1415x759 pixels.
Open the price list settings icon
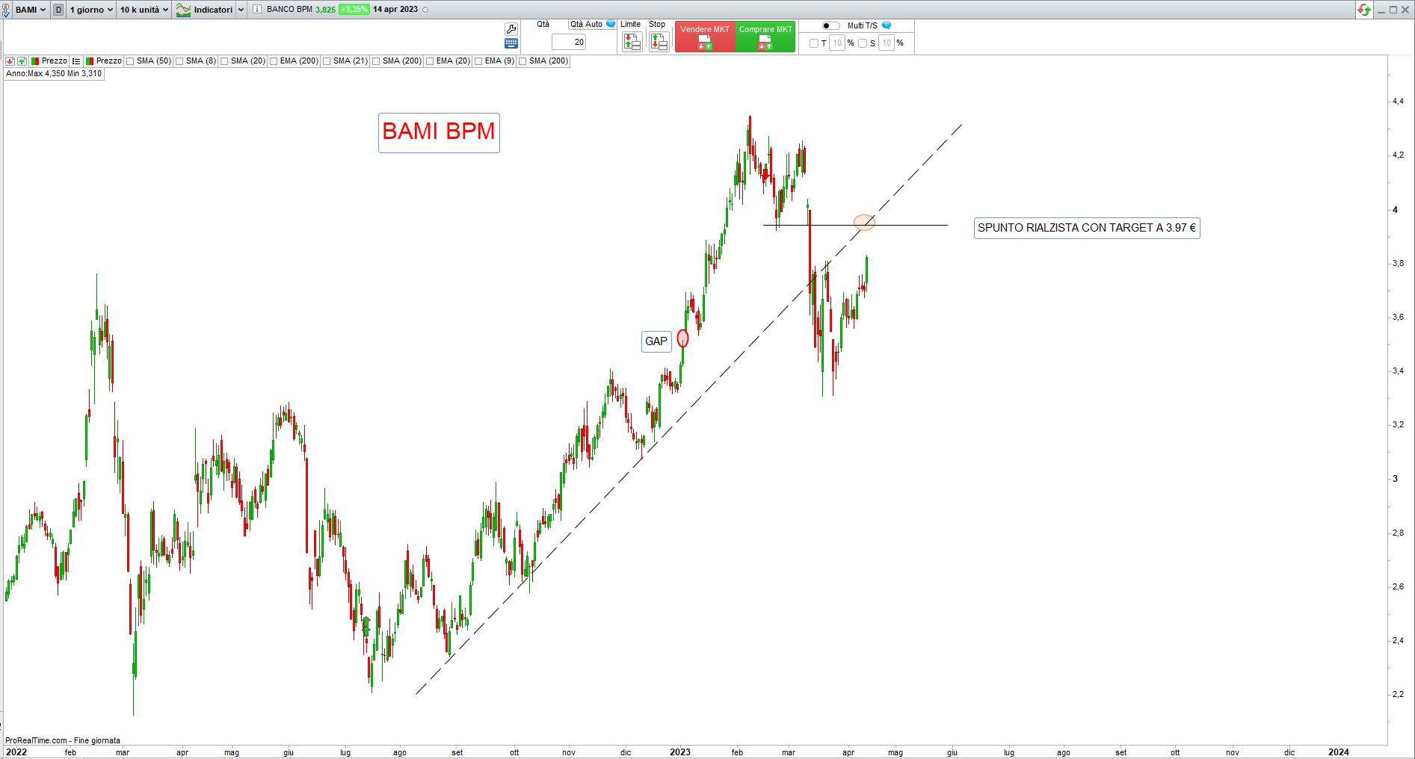(x=76, y=61)
